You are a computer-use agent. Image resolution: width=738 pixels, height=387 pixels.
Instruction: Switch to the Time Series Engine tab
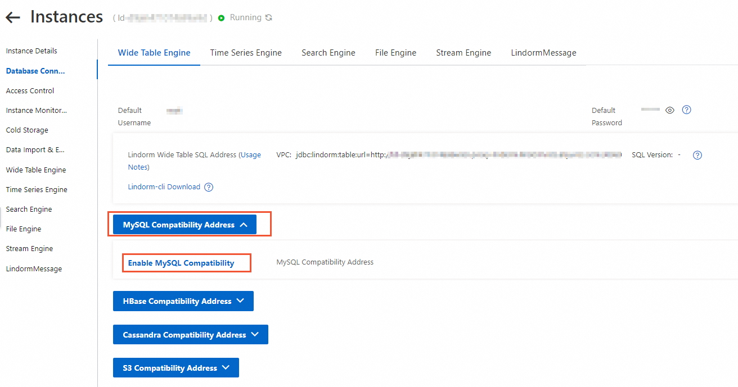(246, 53)
